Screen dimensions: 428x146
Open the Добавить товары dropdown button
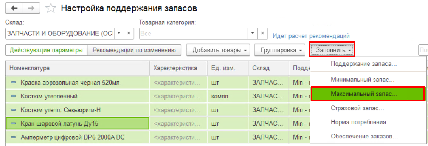click(x=218, y=50)
